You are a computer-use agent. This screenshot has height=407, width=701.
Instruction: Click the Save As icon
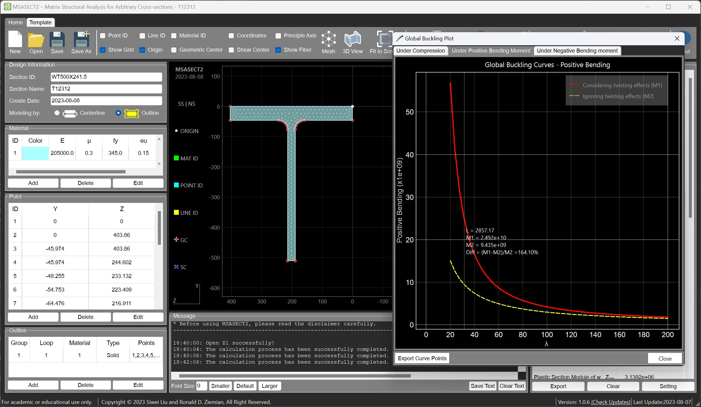(x=81, y=39)
